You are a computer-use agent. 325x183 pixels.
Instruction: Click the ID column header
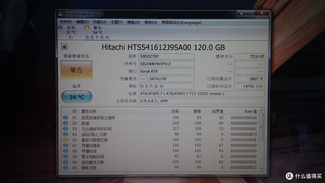point(74,111)
